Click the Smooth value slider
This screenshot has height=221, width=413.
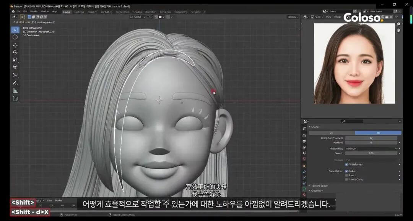pyautogui.click(x=371, y=153)
